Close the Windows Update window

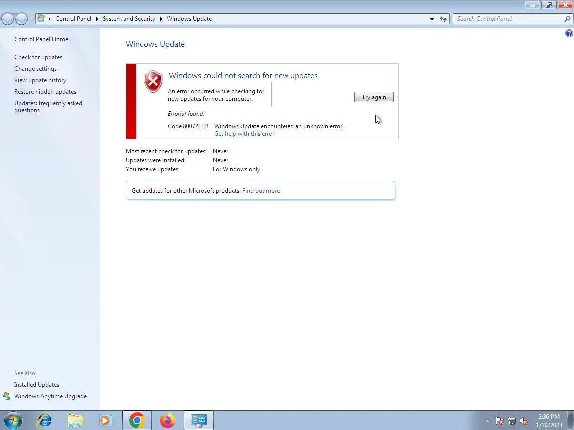pos(565,5)
